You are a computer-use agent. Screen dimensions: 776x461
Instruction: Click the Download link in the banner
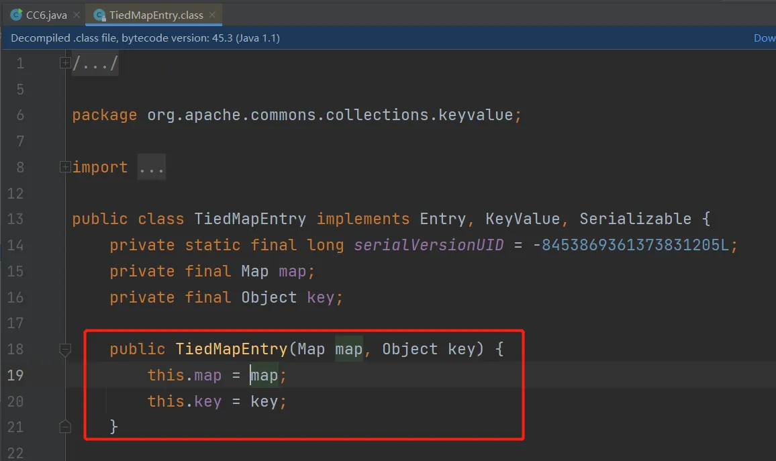click(764, 38)
